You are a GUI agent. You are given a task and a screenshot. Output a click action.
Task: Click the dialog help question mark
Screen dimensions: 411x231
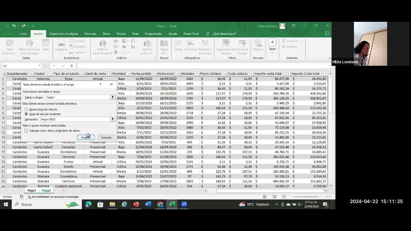pos(100,84)
